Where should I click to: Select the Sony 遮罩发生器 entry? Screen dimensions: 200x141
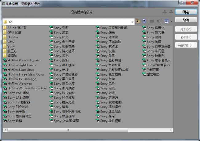point(156,46)
